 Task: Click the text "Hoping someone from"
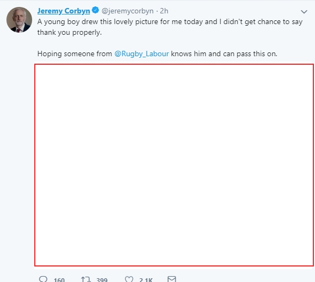74,54
